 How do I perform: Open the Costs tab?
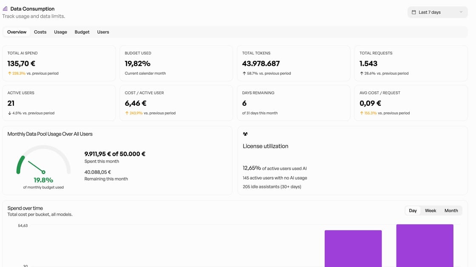pyautogui.click(x=40, y=32)
